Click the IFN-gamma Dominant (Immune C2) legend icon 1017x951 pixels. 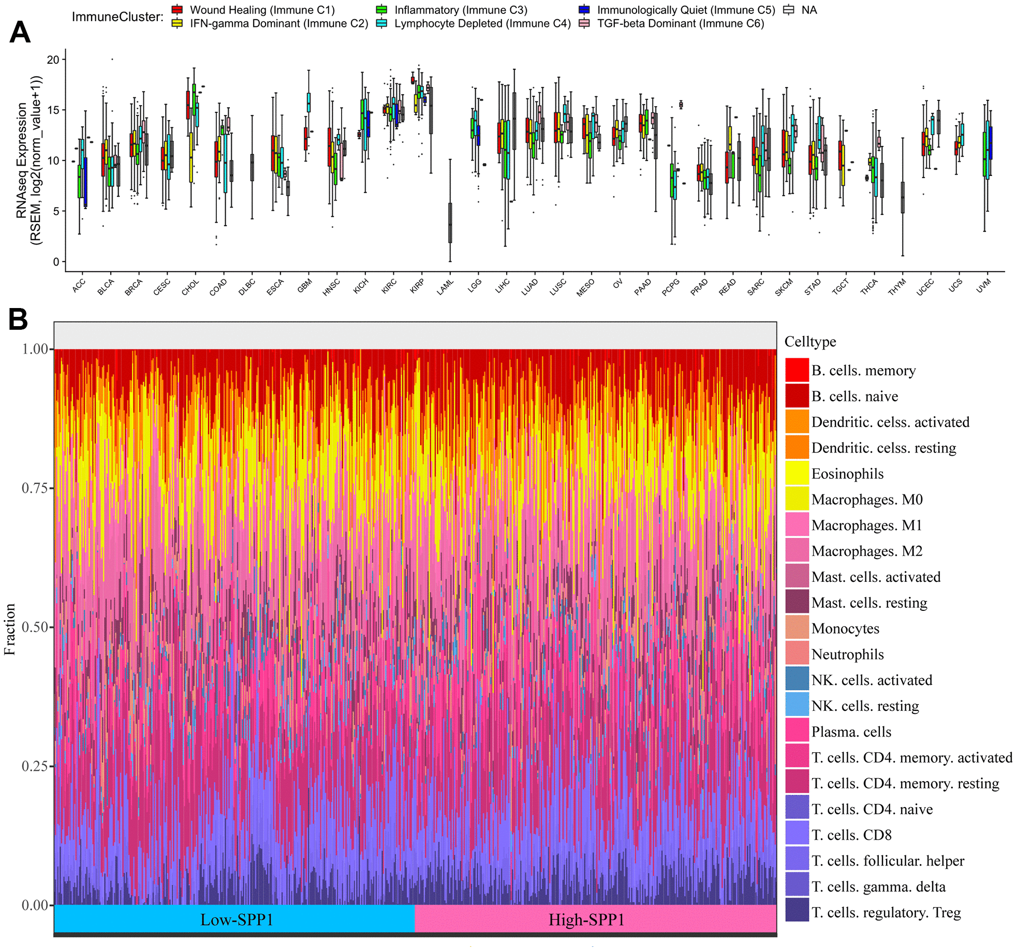(x=177, y=23)
